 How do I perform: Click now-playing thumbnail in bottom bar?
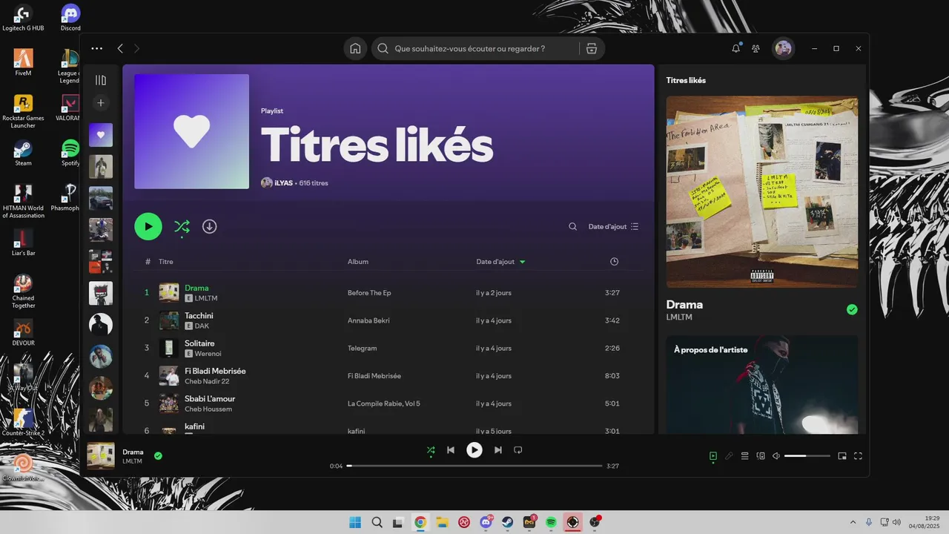[x=101, y=456]
